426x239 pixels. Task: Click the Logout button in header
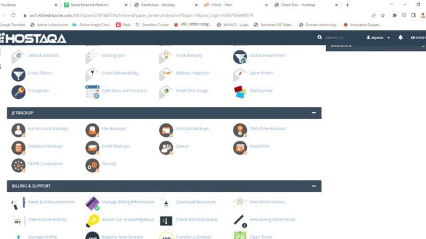419,38
